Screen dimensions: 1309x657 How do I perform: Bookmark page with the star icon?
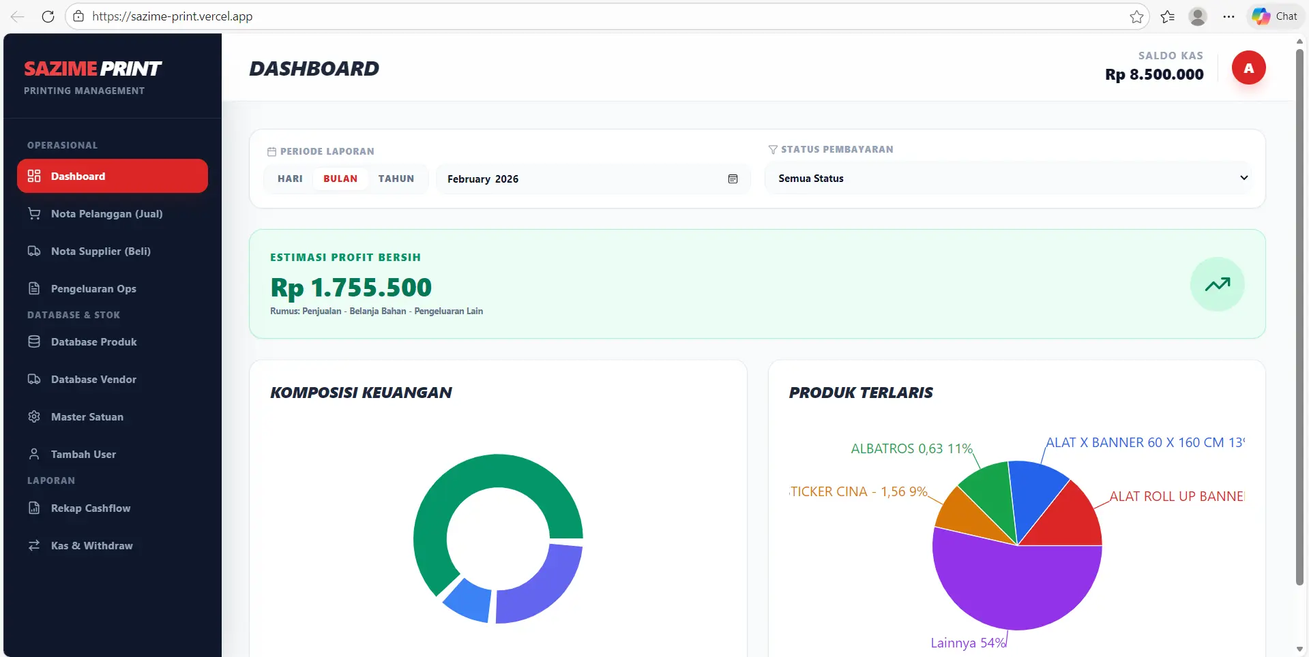pyautogui.click(x=1136, y=16)
